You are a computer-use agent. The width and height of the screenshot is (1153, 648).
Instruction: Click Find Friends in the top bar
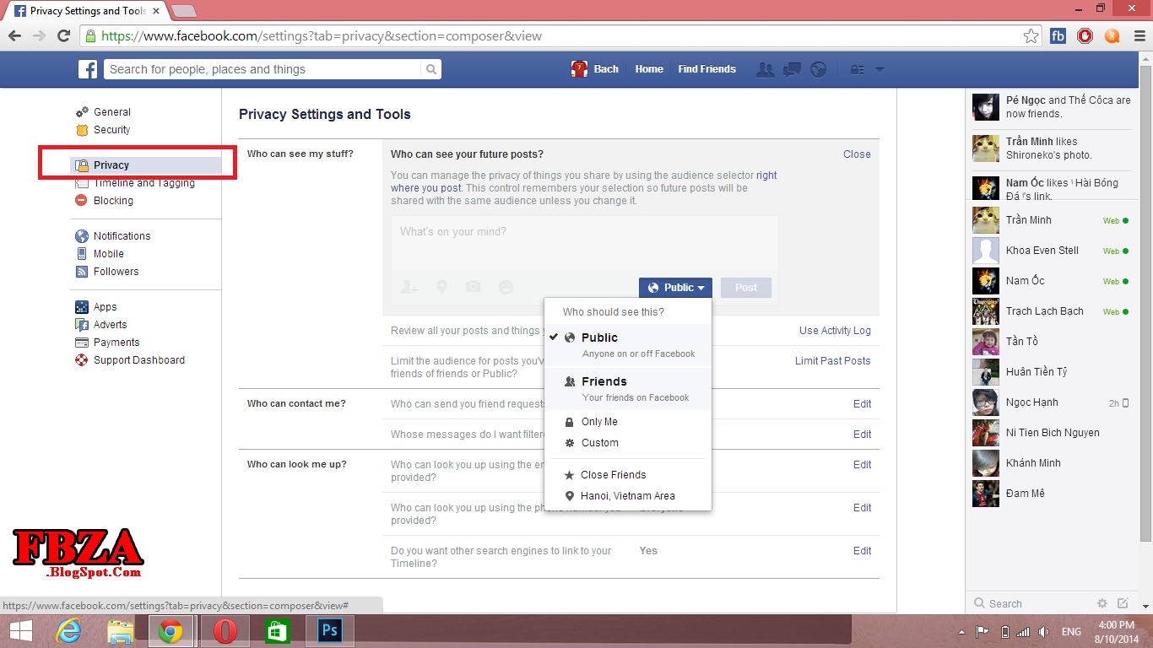tap(706, 69)
